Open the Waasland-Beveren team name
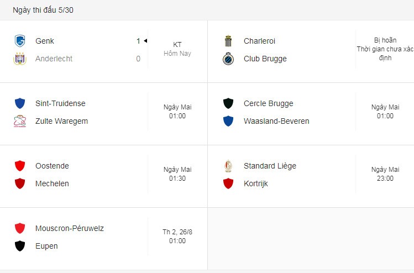 [276, 121]
